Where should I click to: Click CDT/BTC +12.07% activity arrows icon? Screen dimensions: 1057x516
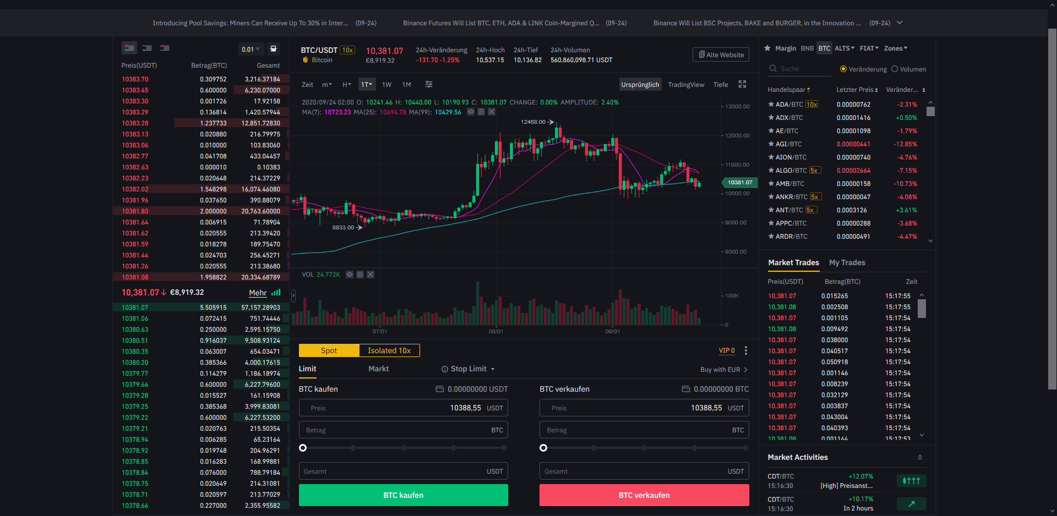911,481
